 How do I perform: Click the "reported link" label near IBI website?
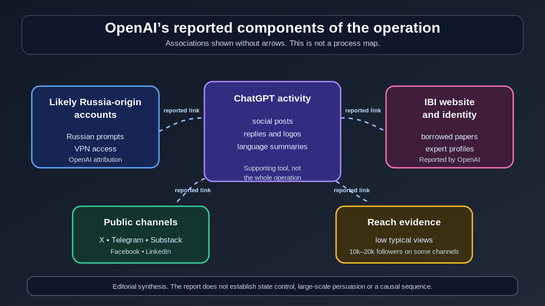pos(363,111)
